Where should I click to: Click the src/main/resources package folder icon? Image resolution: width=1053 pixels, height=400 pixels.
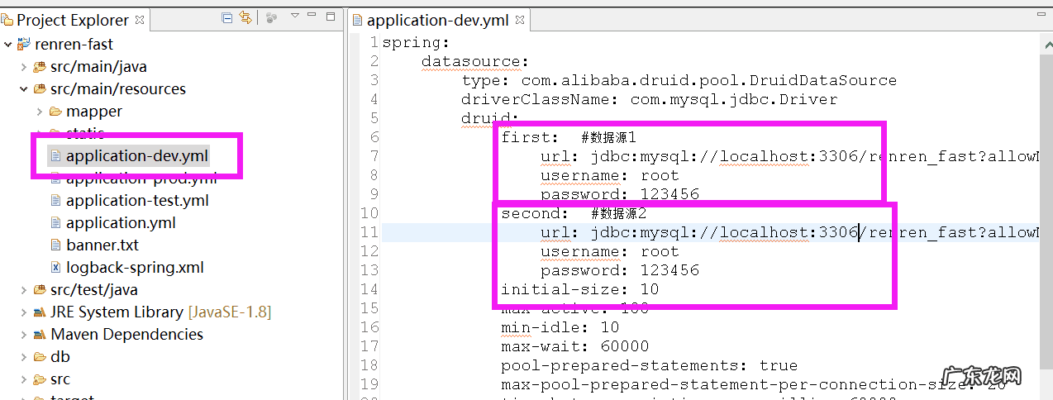pos(40,88)
